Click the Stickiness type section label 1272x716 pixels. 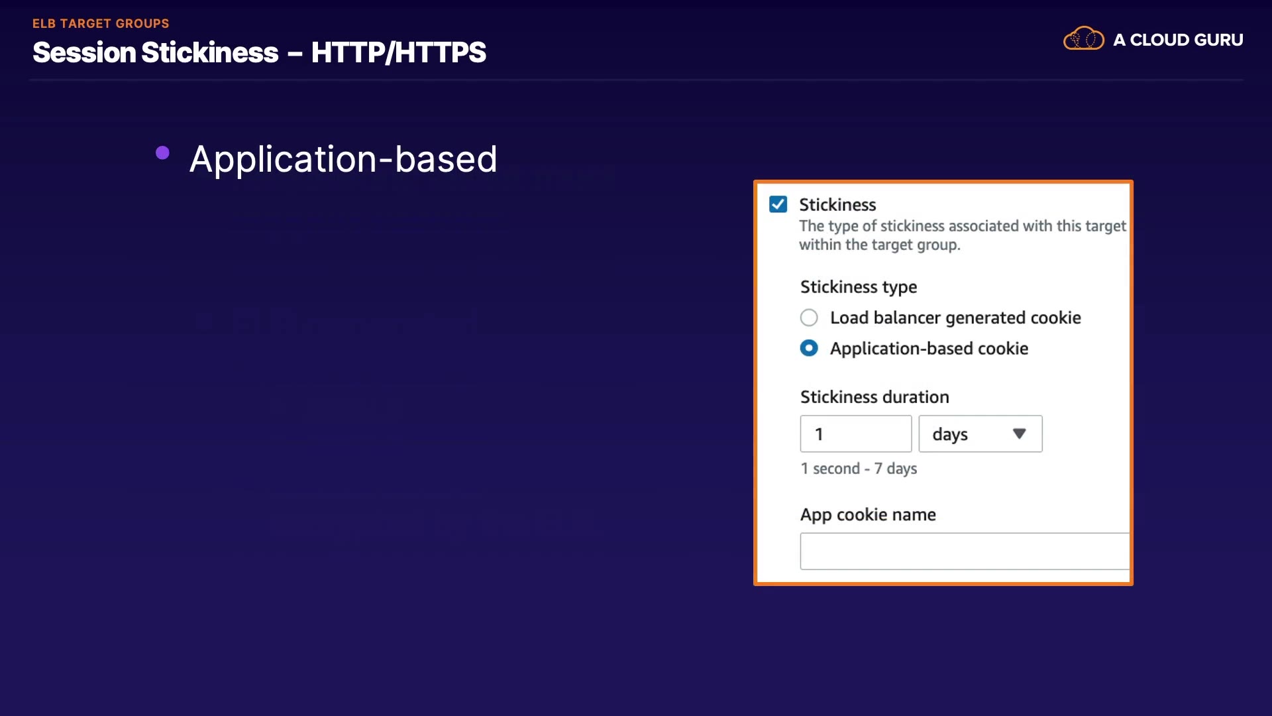point(859,287)
